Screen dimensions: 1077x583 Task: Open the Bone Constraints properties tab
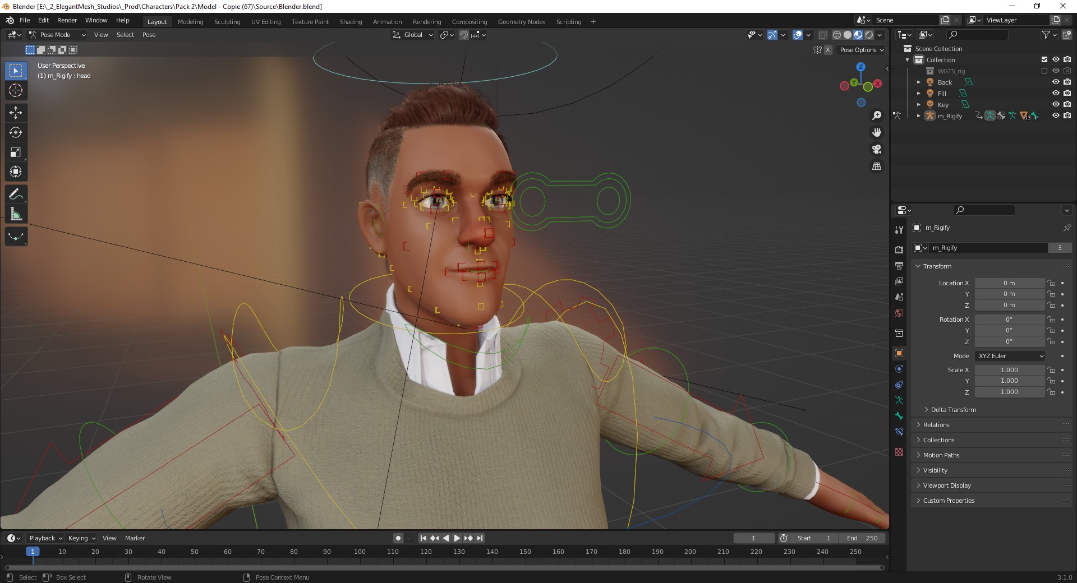[899, 432]
